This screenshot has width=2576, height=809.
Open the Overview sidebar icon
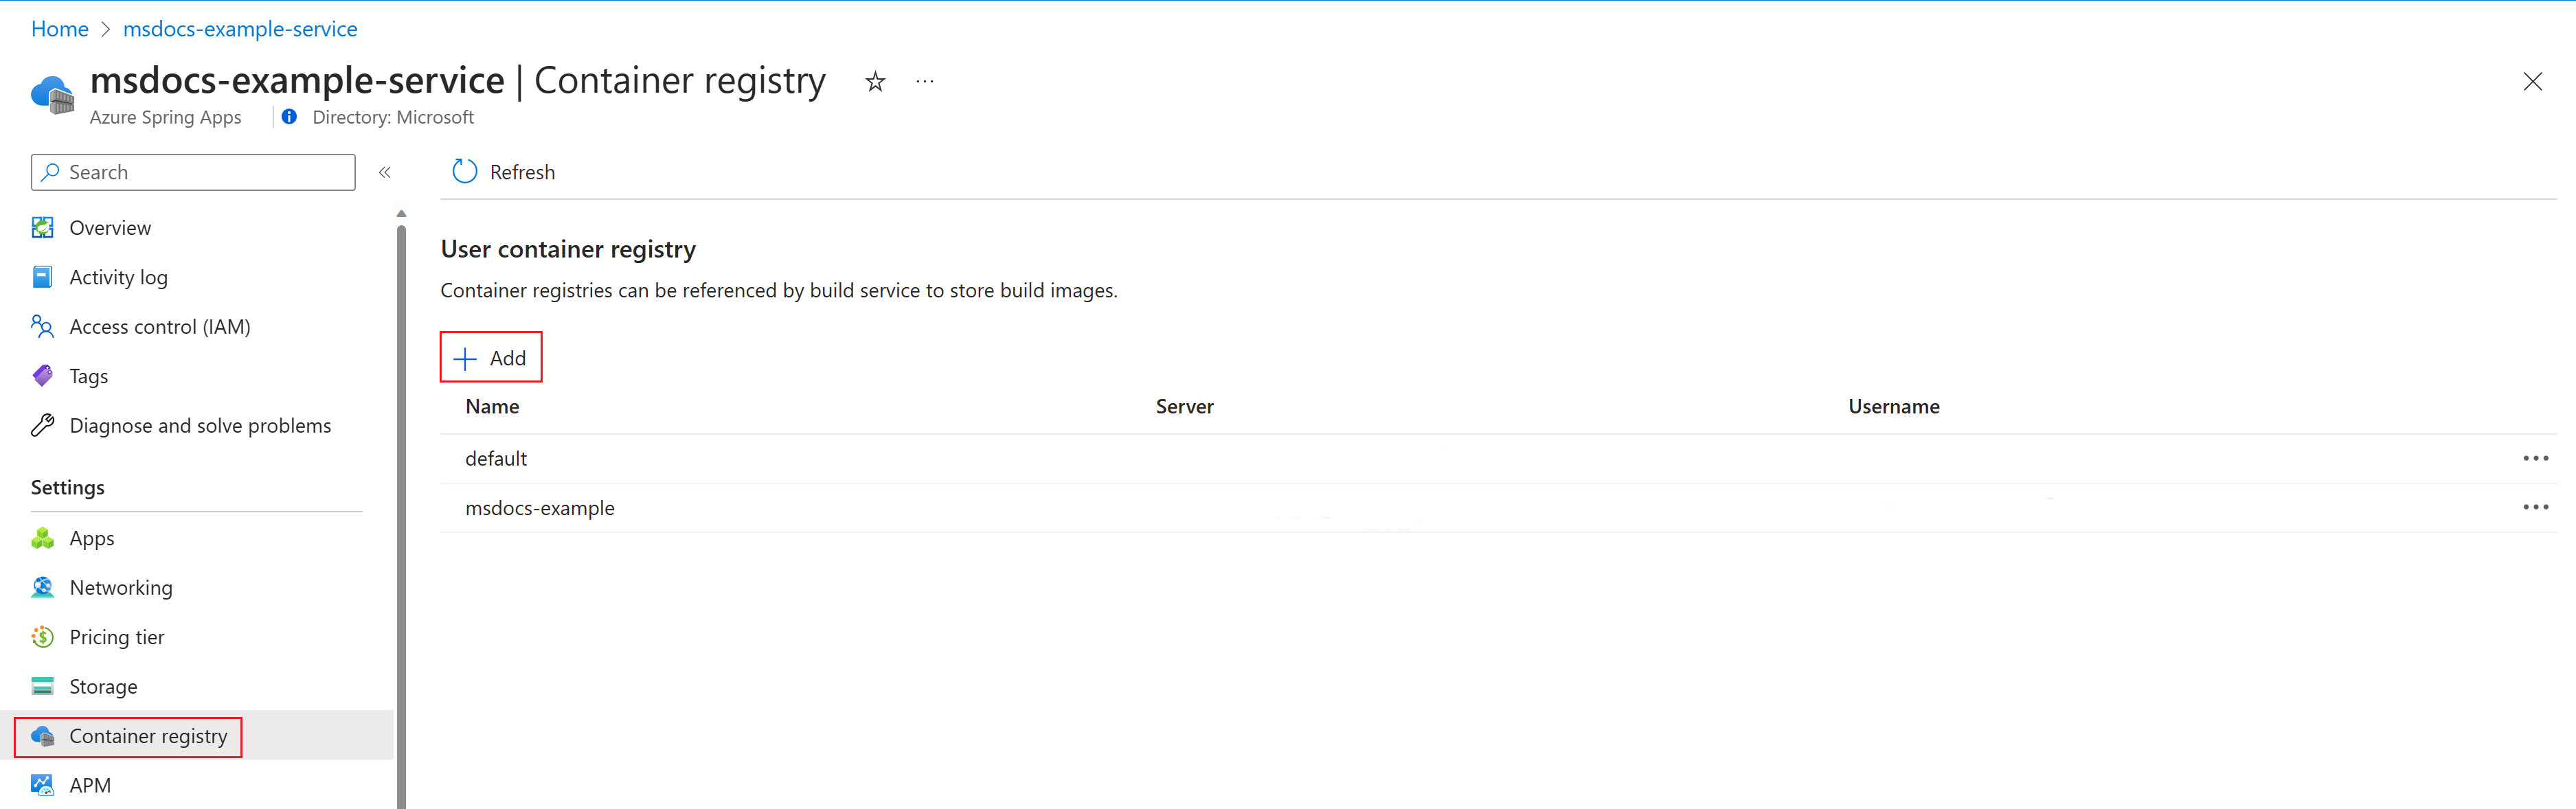click(x=42, y=228)
